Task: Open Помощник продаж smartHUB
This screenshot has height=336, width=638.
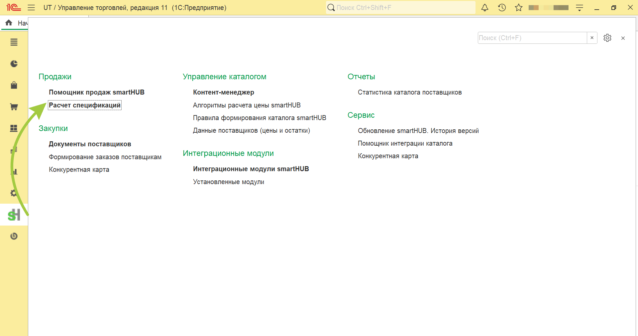Action: pos(97,92)
